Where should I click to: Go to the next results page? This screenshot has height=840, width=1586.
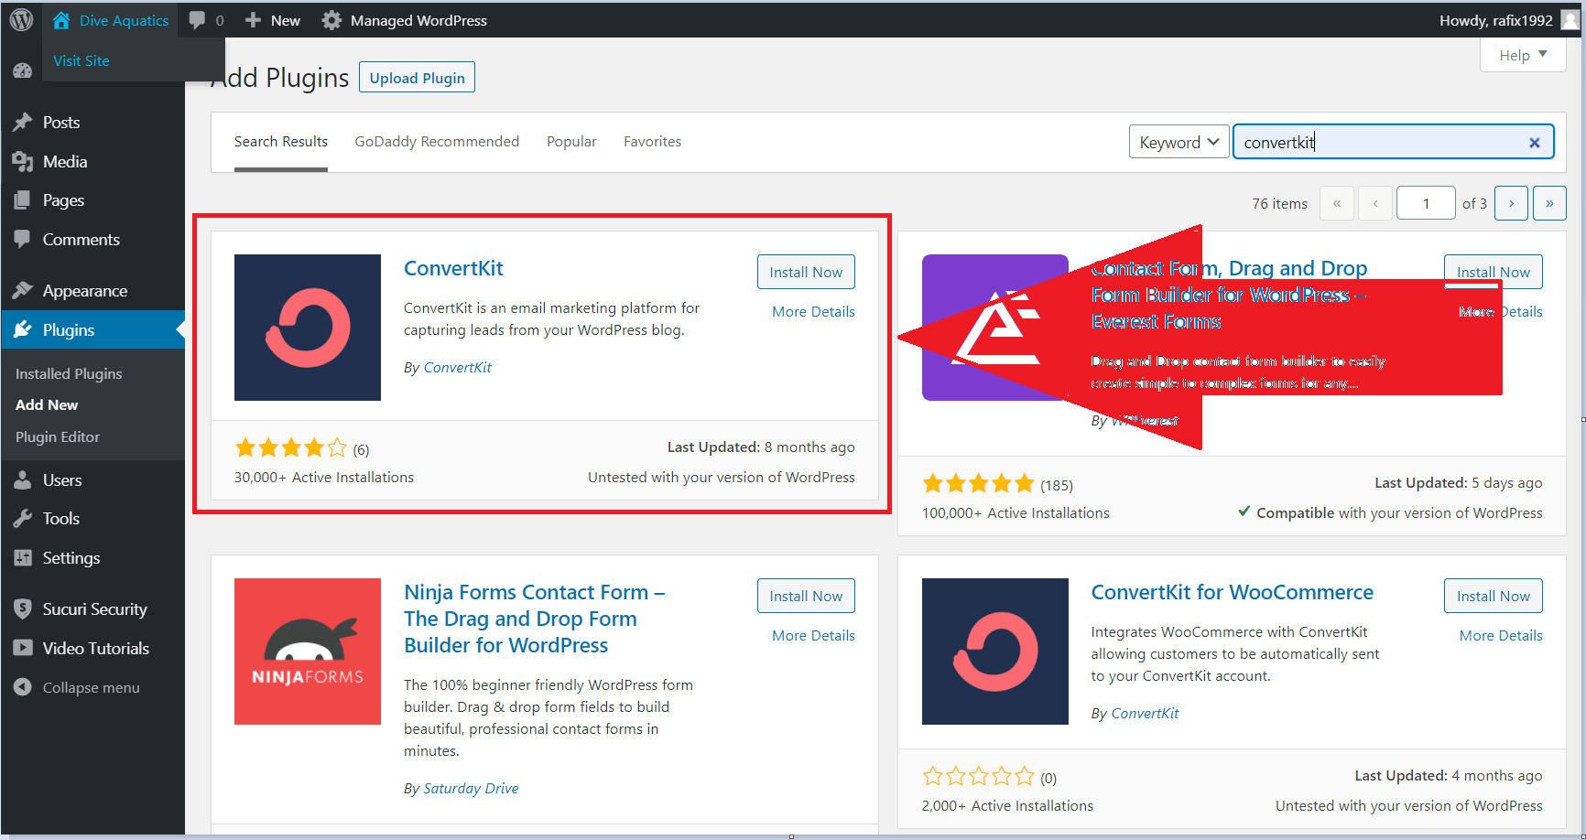(1511, 202)
